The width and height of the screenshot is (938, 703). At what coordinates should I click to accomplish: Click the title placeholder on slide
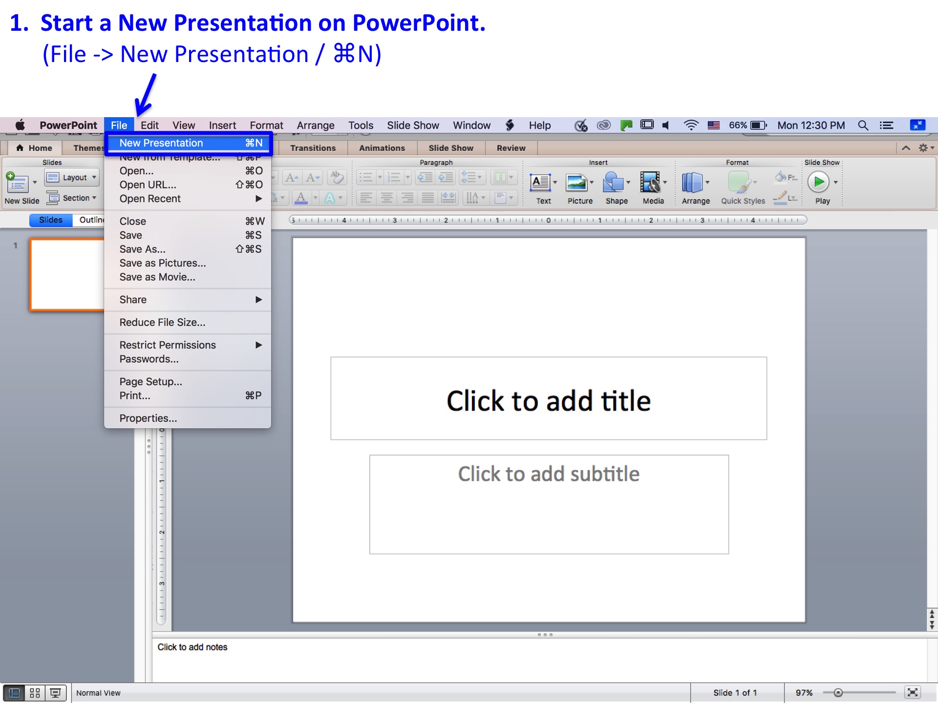(x=549, y=398)
